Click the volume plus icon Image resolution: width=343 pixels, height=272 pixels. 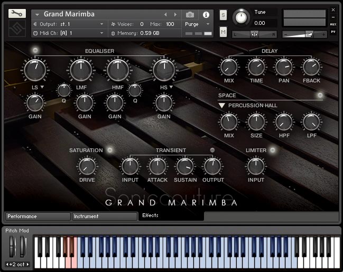click(323, 34)
